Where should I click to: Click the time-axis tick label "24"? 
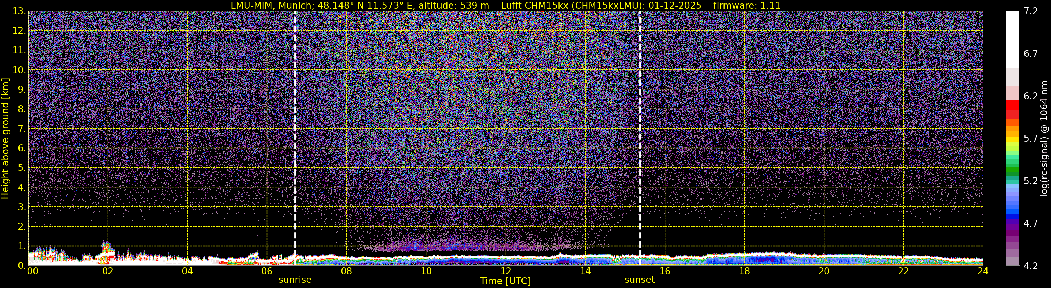pos(983,271)
